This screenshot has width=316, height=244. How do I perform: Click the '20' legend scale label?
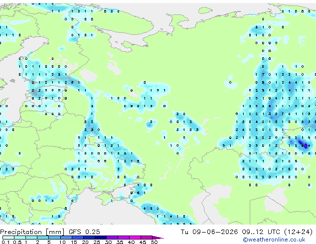pyautogui.click(x=85, y=242)
